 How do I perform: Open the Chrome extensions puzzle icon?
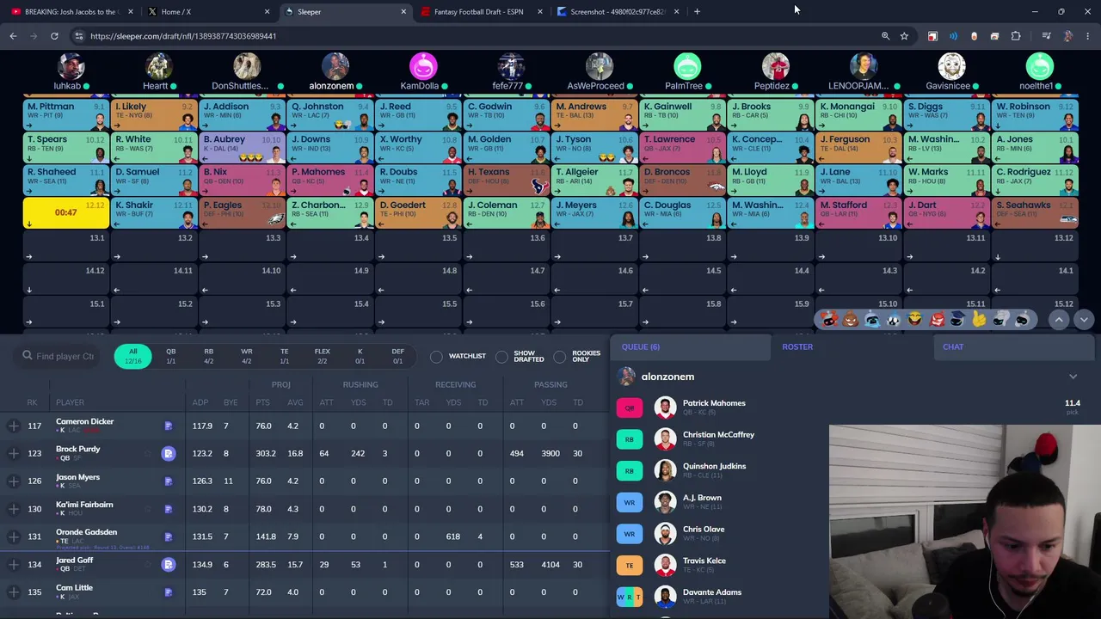pyautogui.click(x=1016, y=36)
